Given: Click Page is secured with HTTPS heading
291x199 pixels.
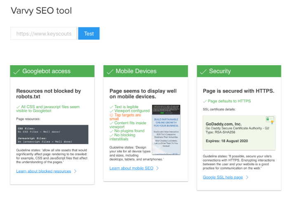Looking at the screenshot, I should (239, 91).
